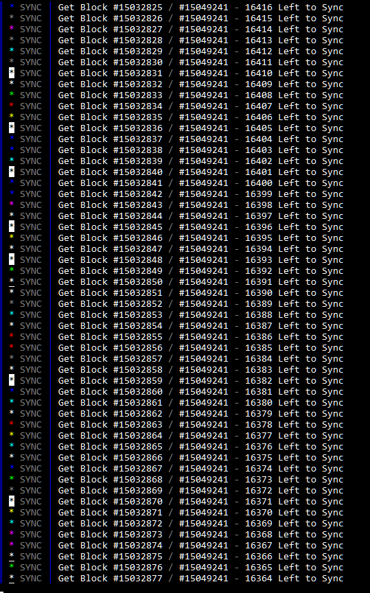Click the yellow asterisk on row #15032835
The width and height of the screenshot is (370, 593).
(x=12, y=116)
